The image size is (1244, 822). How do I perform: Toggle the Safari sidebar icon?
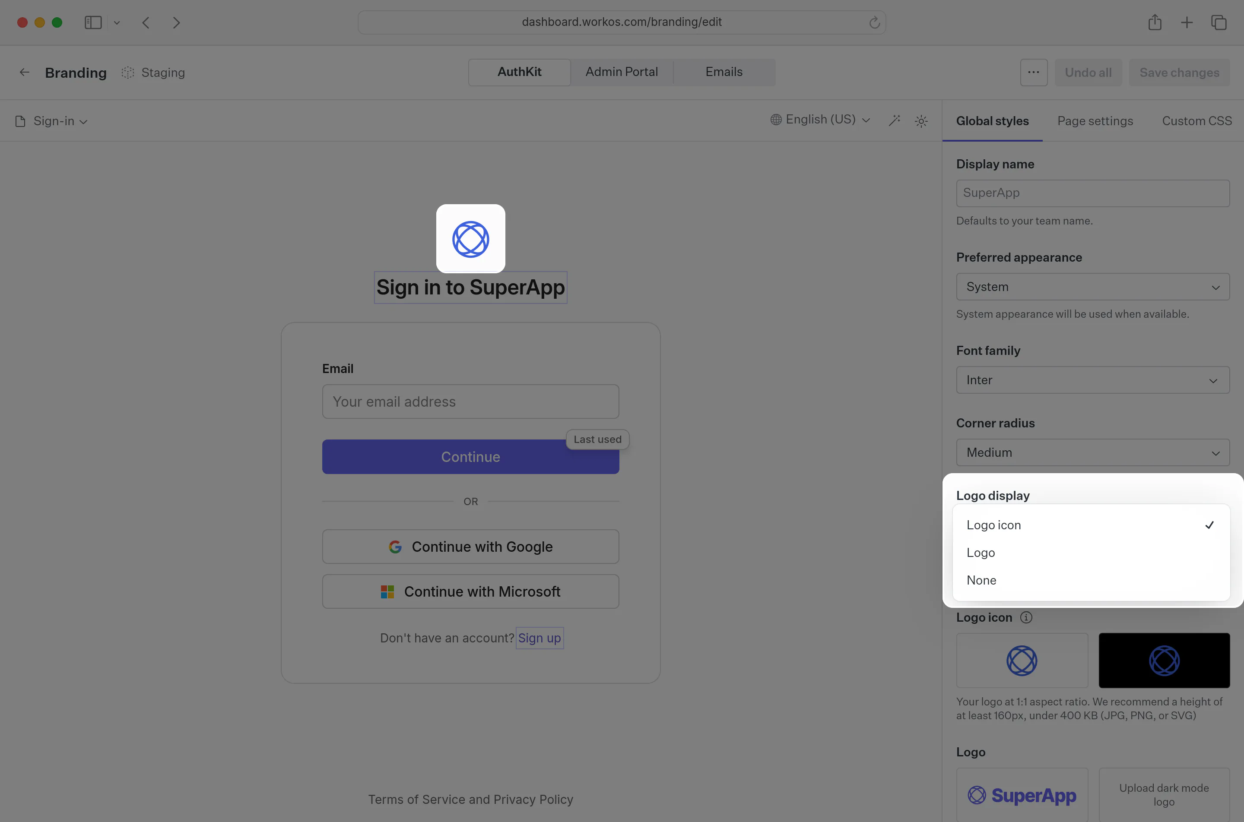[93, 22]
